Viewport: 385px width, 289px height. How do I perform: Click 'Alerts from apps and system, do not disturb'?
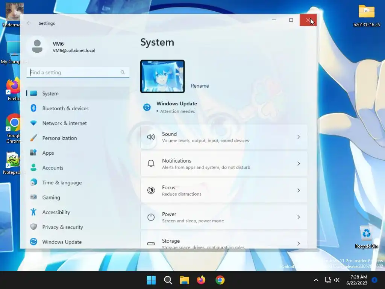(206, 167)
